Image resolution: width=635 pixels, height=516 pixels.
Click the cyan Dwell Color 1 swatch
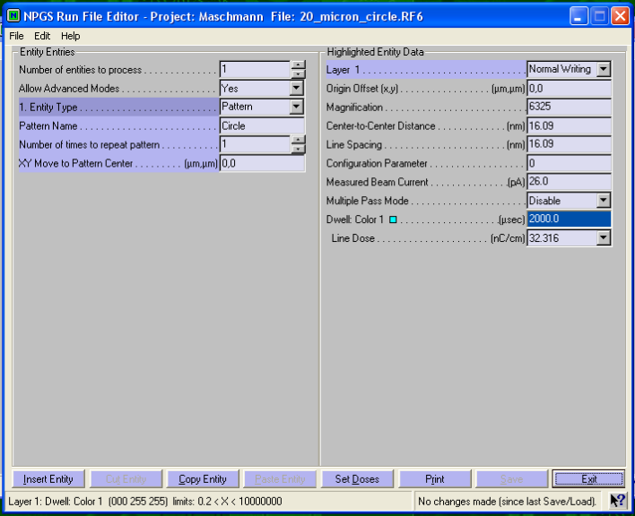(x=393, y=219)
